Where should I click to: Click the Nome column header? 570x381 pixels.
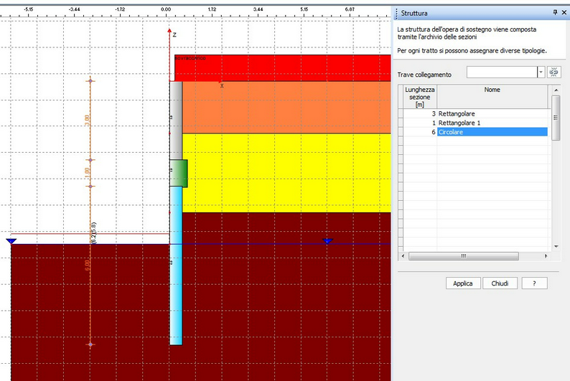coord(492,90)
